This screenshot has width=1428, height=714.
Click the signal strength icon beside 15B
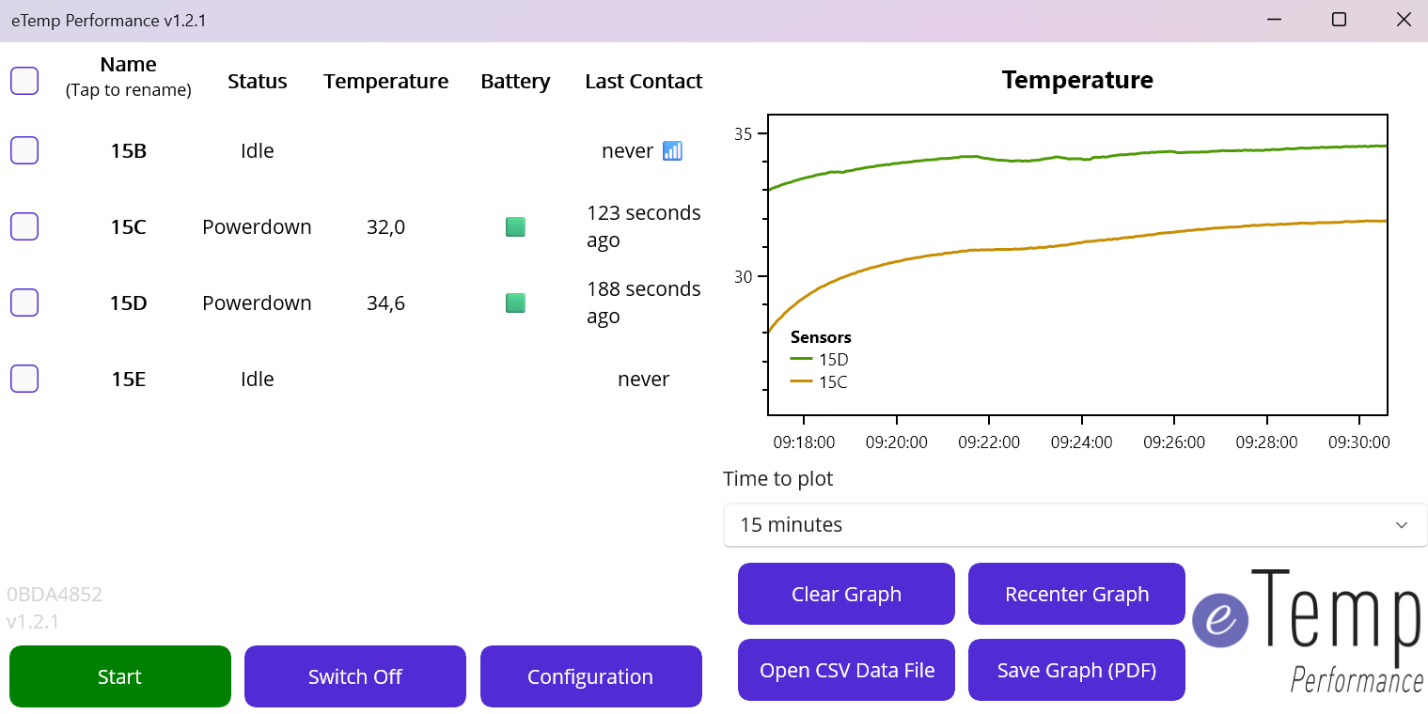[672, 150]
